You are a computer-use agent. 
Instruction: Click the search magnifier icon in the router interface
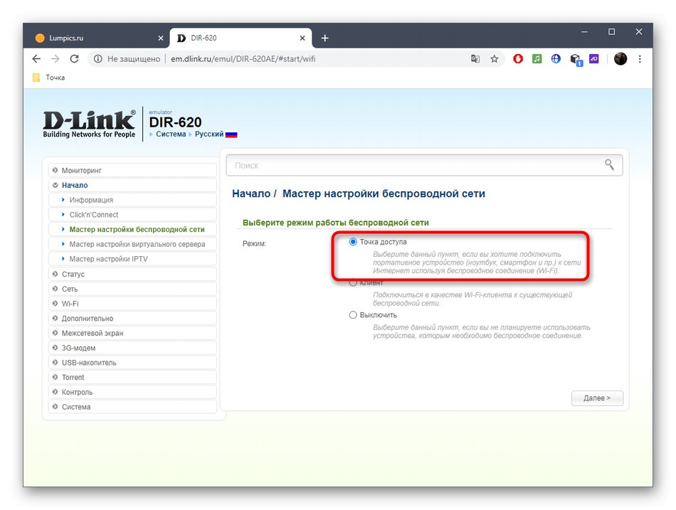point(609,164)
